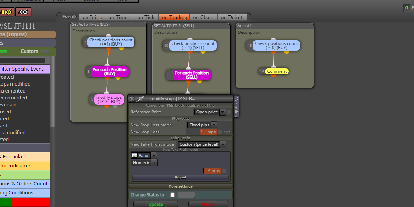This screenshot has width=414, height=207.
Task: Pin the modify stops dialog
Action: click(140, 98)
